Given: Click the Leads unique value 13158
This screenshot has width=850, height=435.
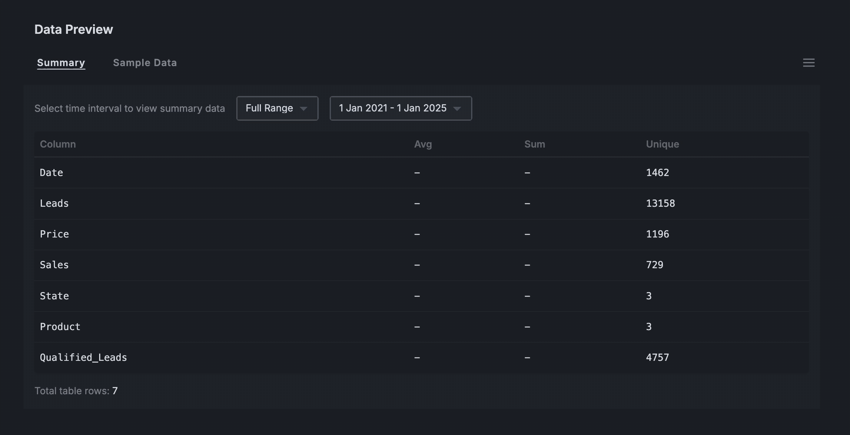Looking at the screenshot, I should pyautogui.click(x=660, y=203).
